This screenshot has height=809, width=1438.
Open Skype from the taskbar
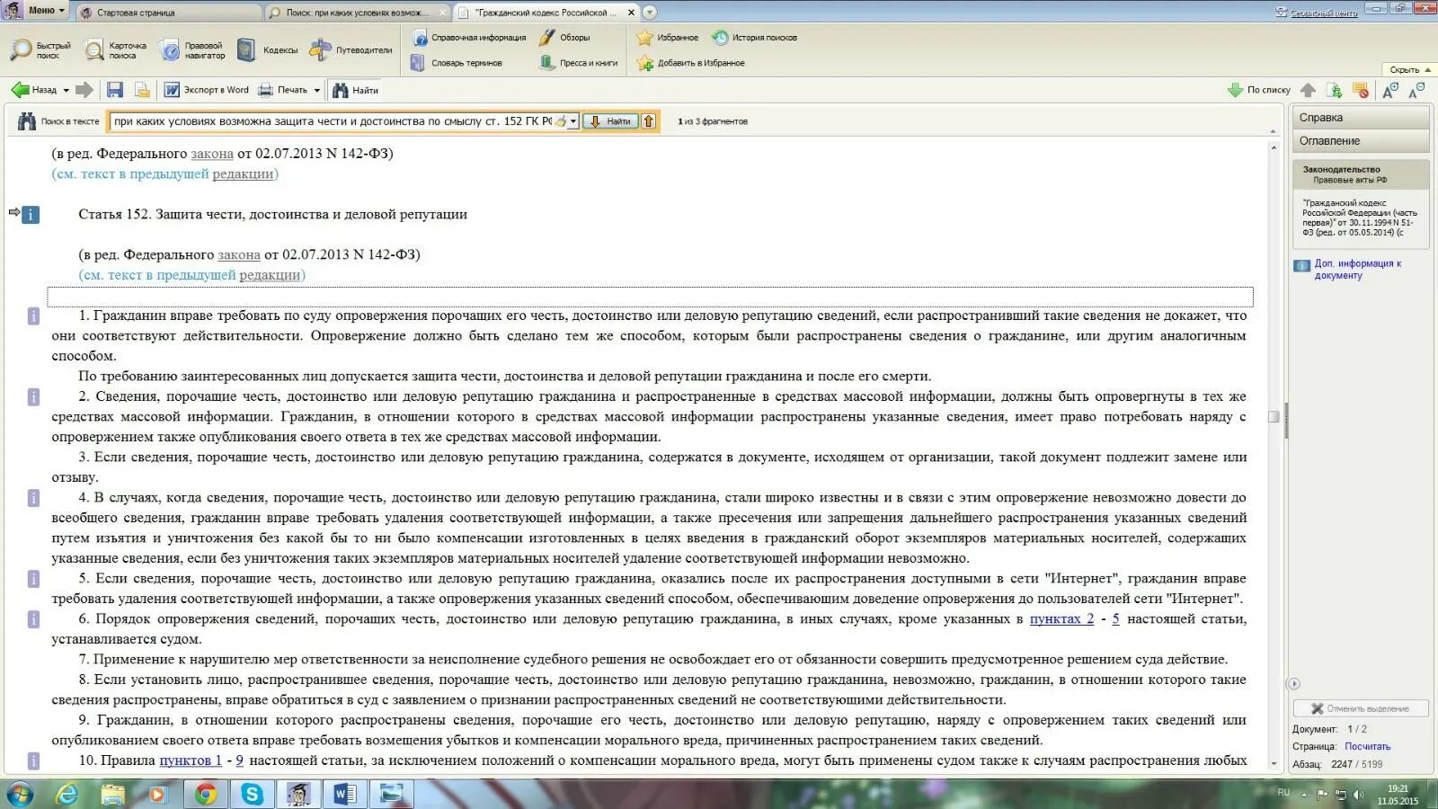point(253,794)
